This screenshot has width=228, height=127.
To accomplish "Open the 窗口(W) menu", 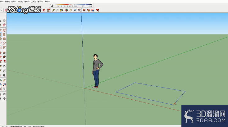I will pos(40,2).
